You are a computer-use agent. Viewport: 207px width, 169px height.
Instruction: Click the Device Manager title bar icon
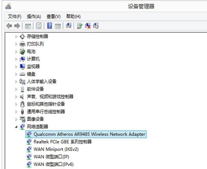8,6
